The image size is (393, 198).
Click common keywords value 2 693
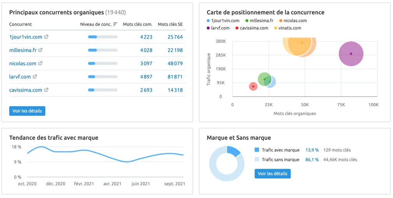click(146, 90)
